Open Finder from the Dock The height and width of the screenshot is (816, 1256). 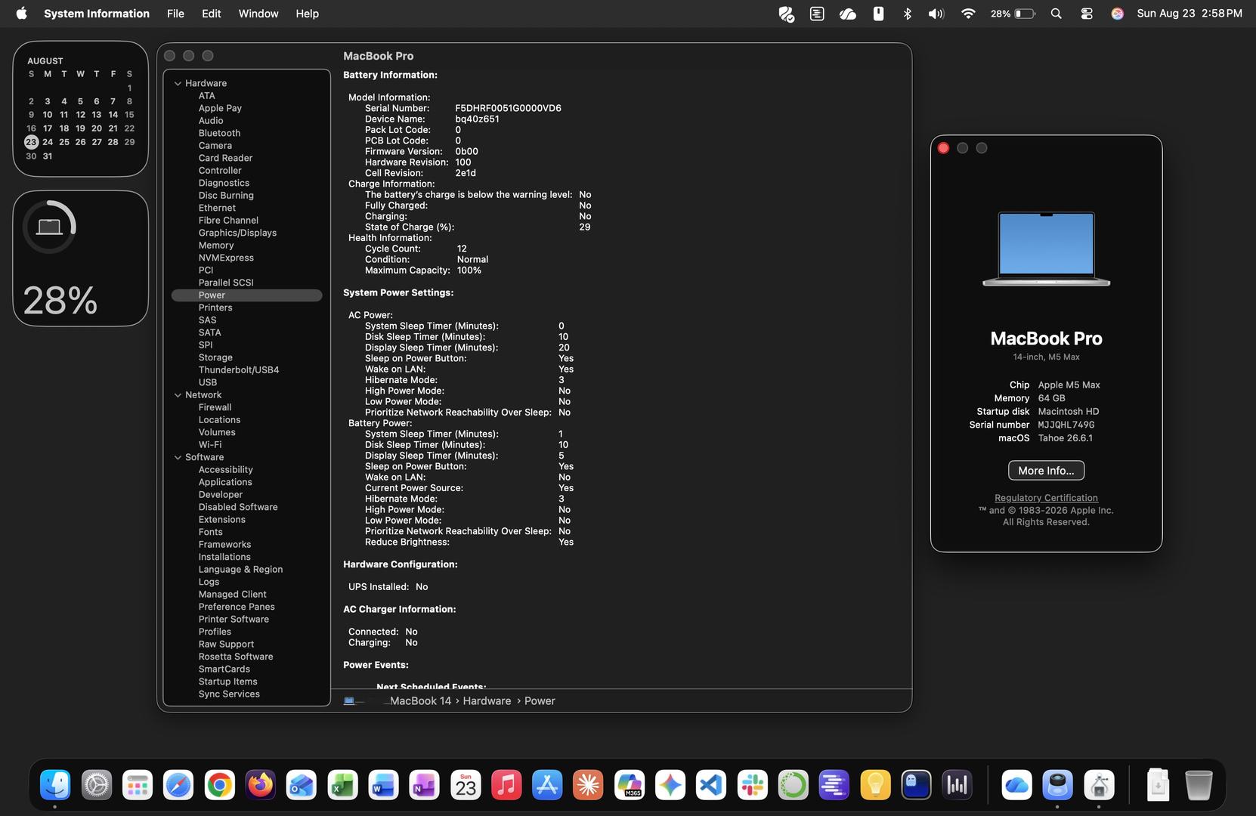click(x=55, y=786)
